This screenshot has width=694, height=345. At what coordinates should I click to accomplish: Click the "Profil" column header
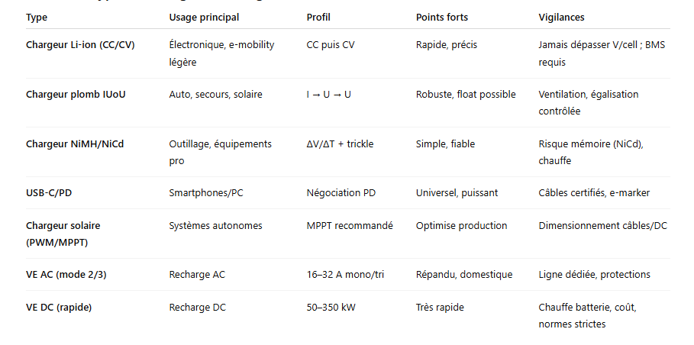tap(318, 17)
